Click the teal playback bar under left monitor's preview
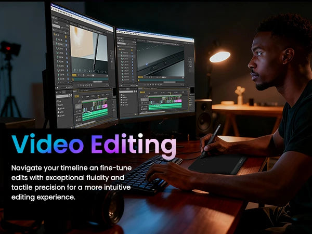This screenshot has height=234, width=312. tap(90, 79)
